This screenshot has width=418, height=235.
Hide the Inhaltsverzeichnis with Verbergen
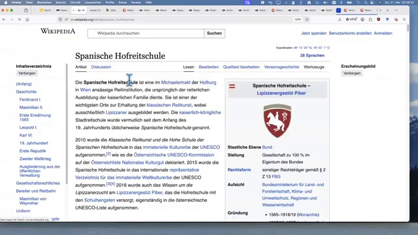27,73
